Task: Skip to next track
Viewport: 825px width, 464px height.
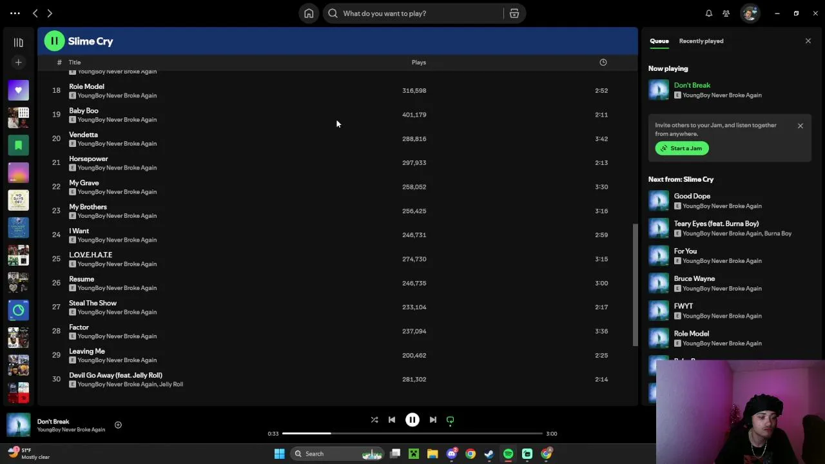Action: (433, 420)
